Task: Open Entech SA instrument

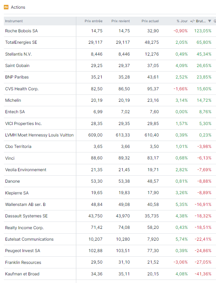Action: point(15,112)
